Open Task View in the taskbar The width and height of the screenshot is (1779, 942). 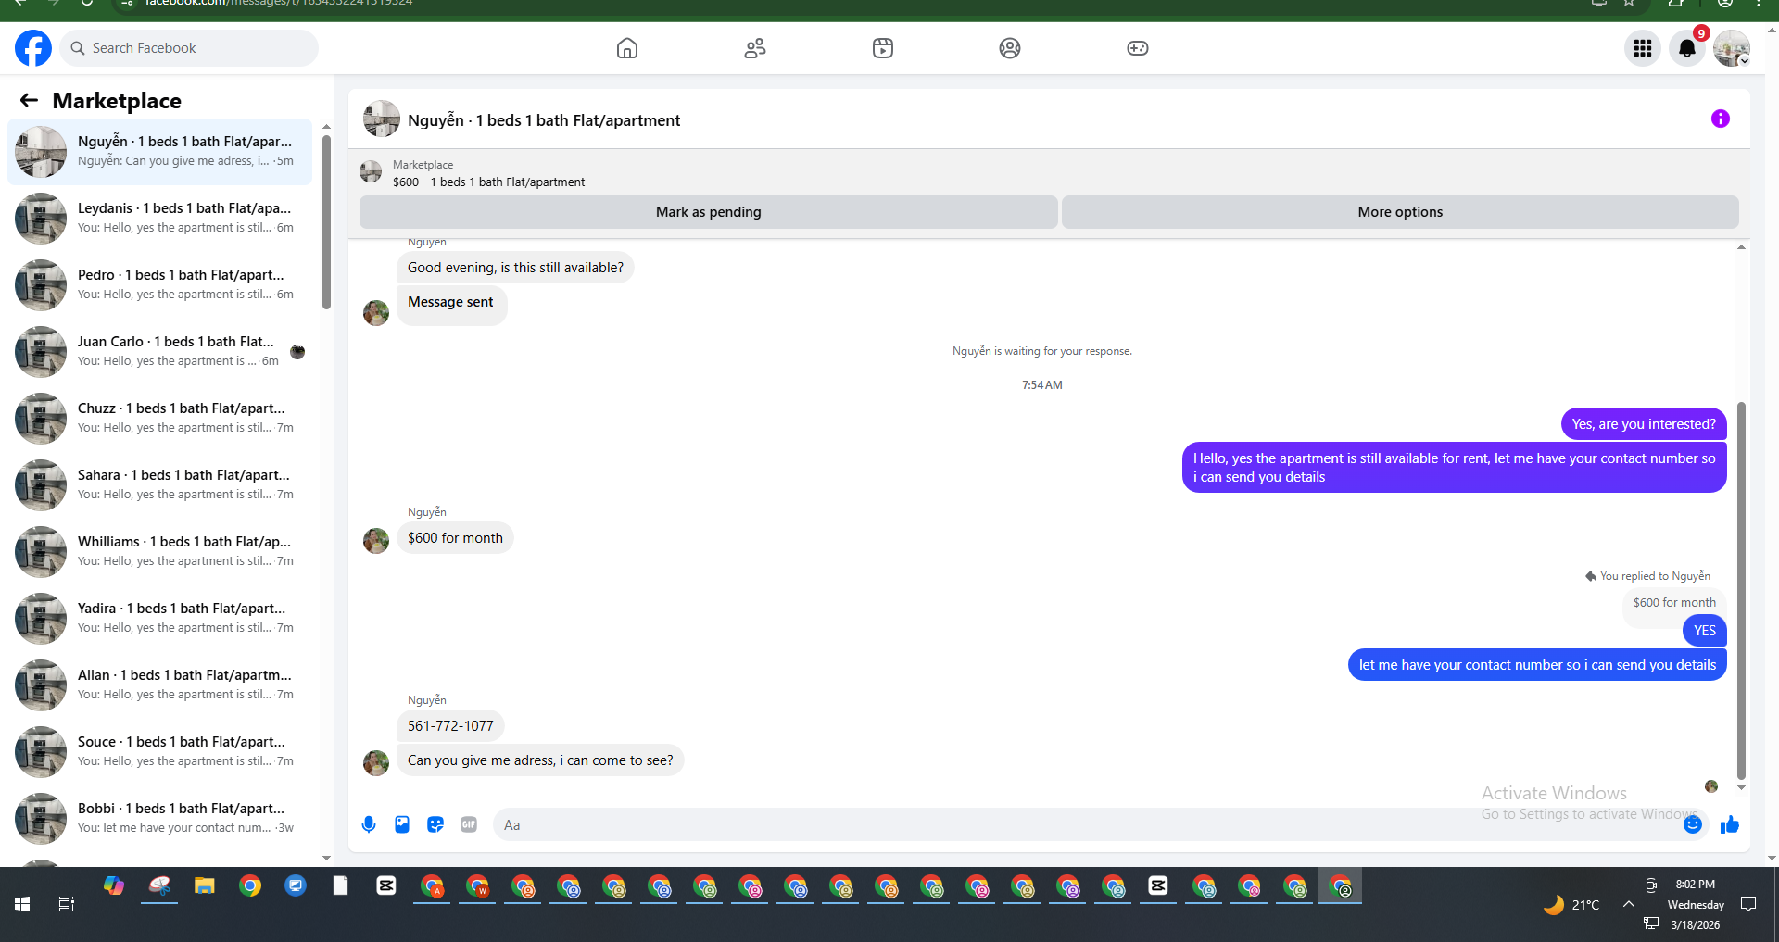tap(67, 904)
